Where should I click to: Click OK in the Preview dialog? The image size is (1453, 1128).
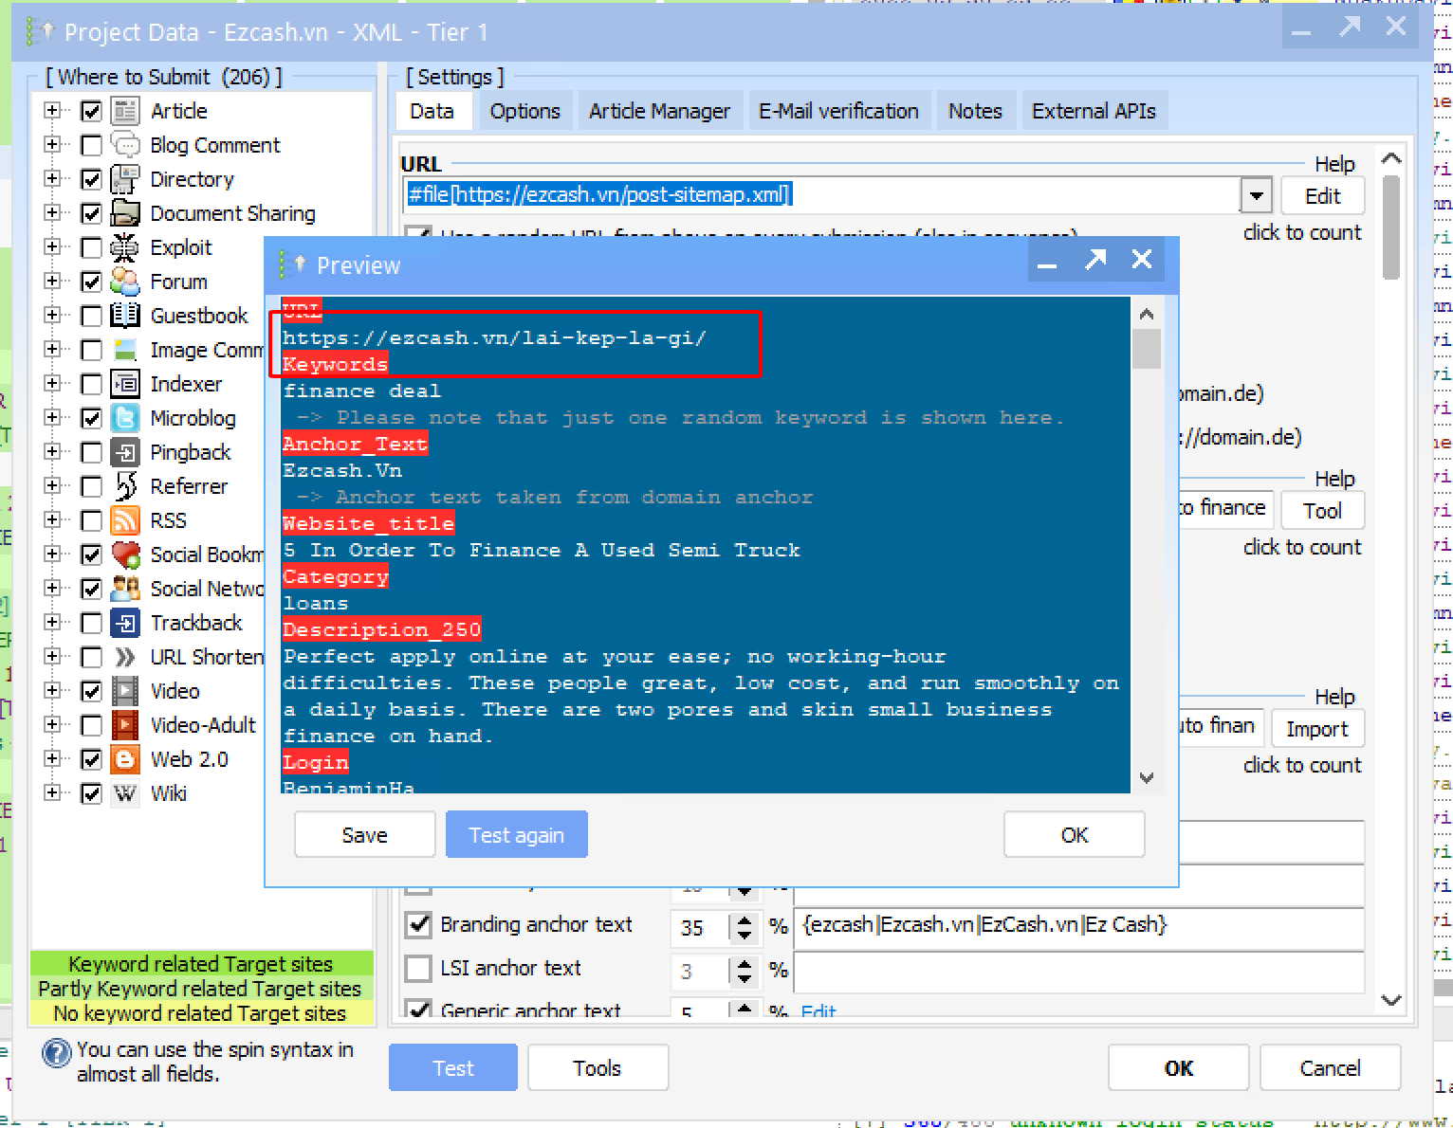(1075, 835)
